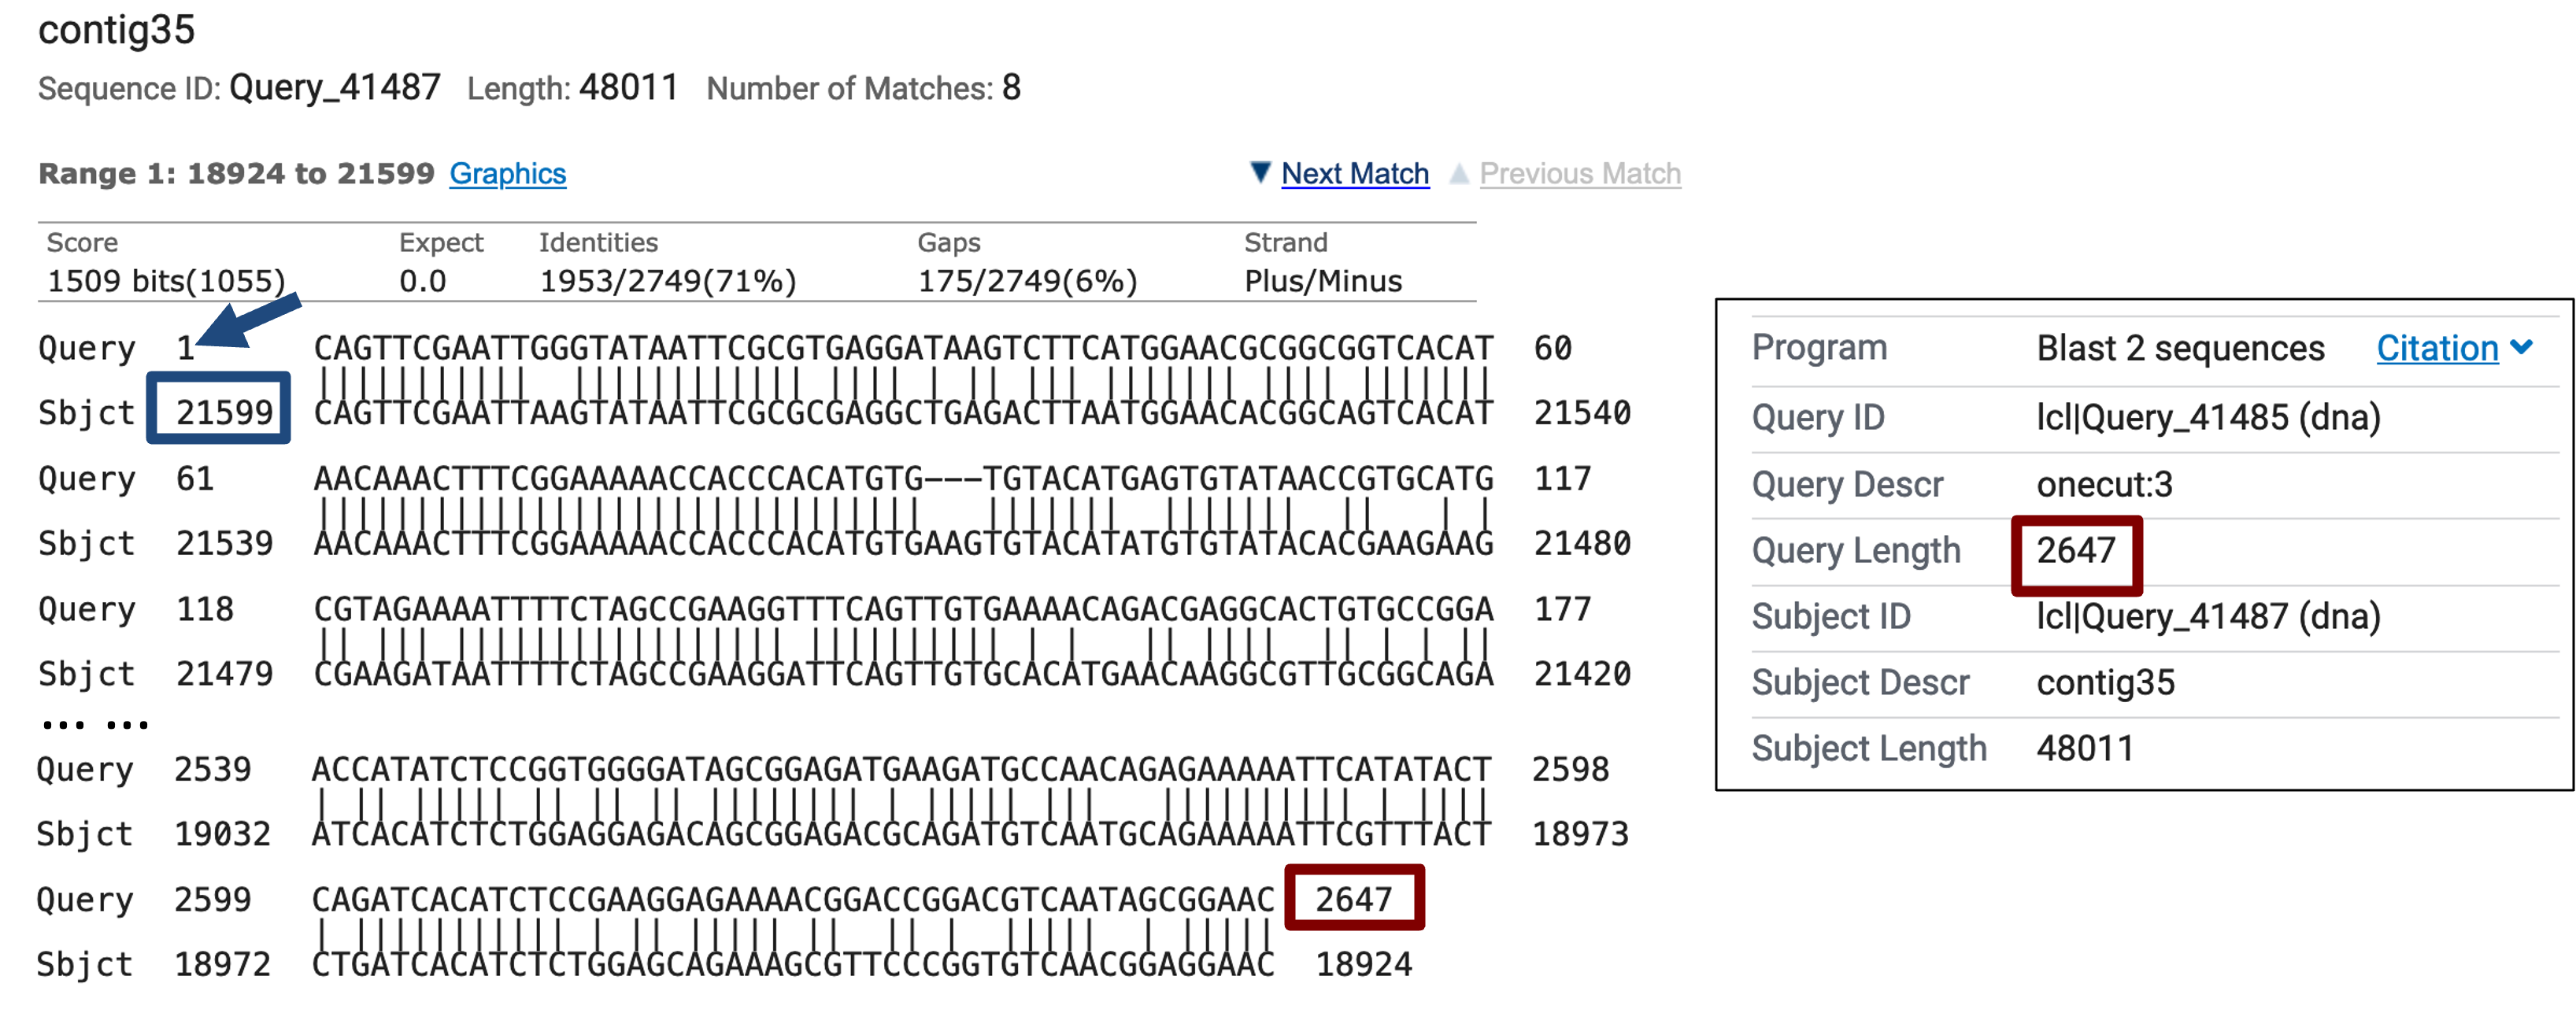Click the down triangle beside Next Match
Viewport: 2576px width, 1035px height.
click(1260, 172)
